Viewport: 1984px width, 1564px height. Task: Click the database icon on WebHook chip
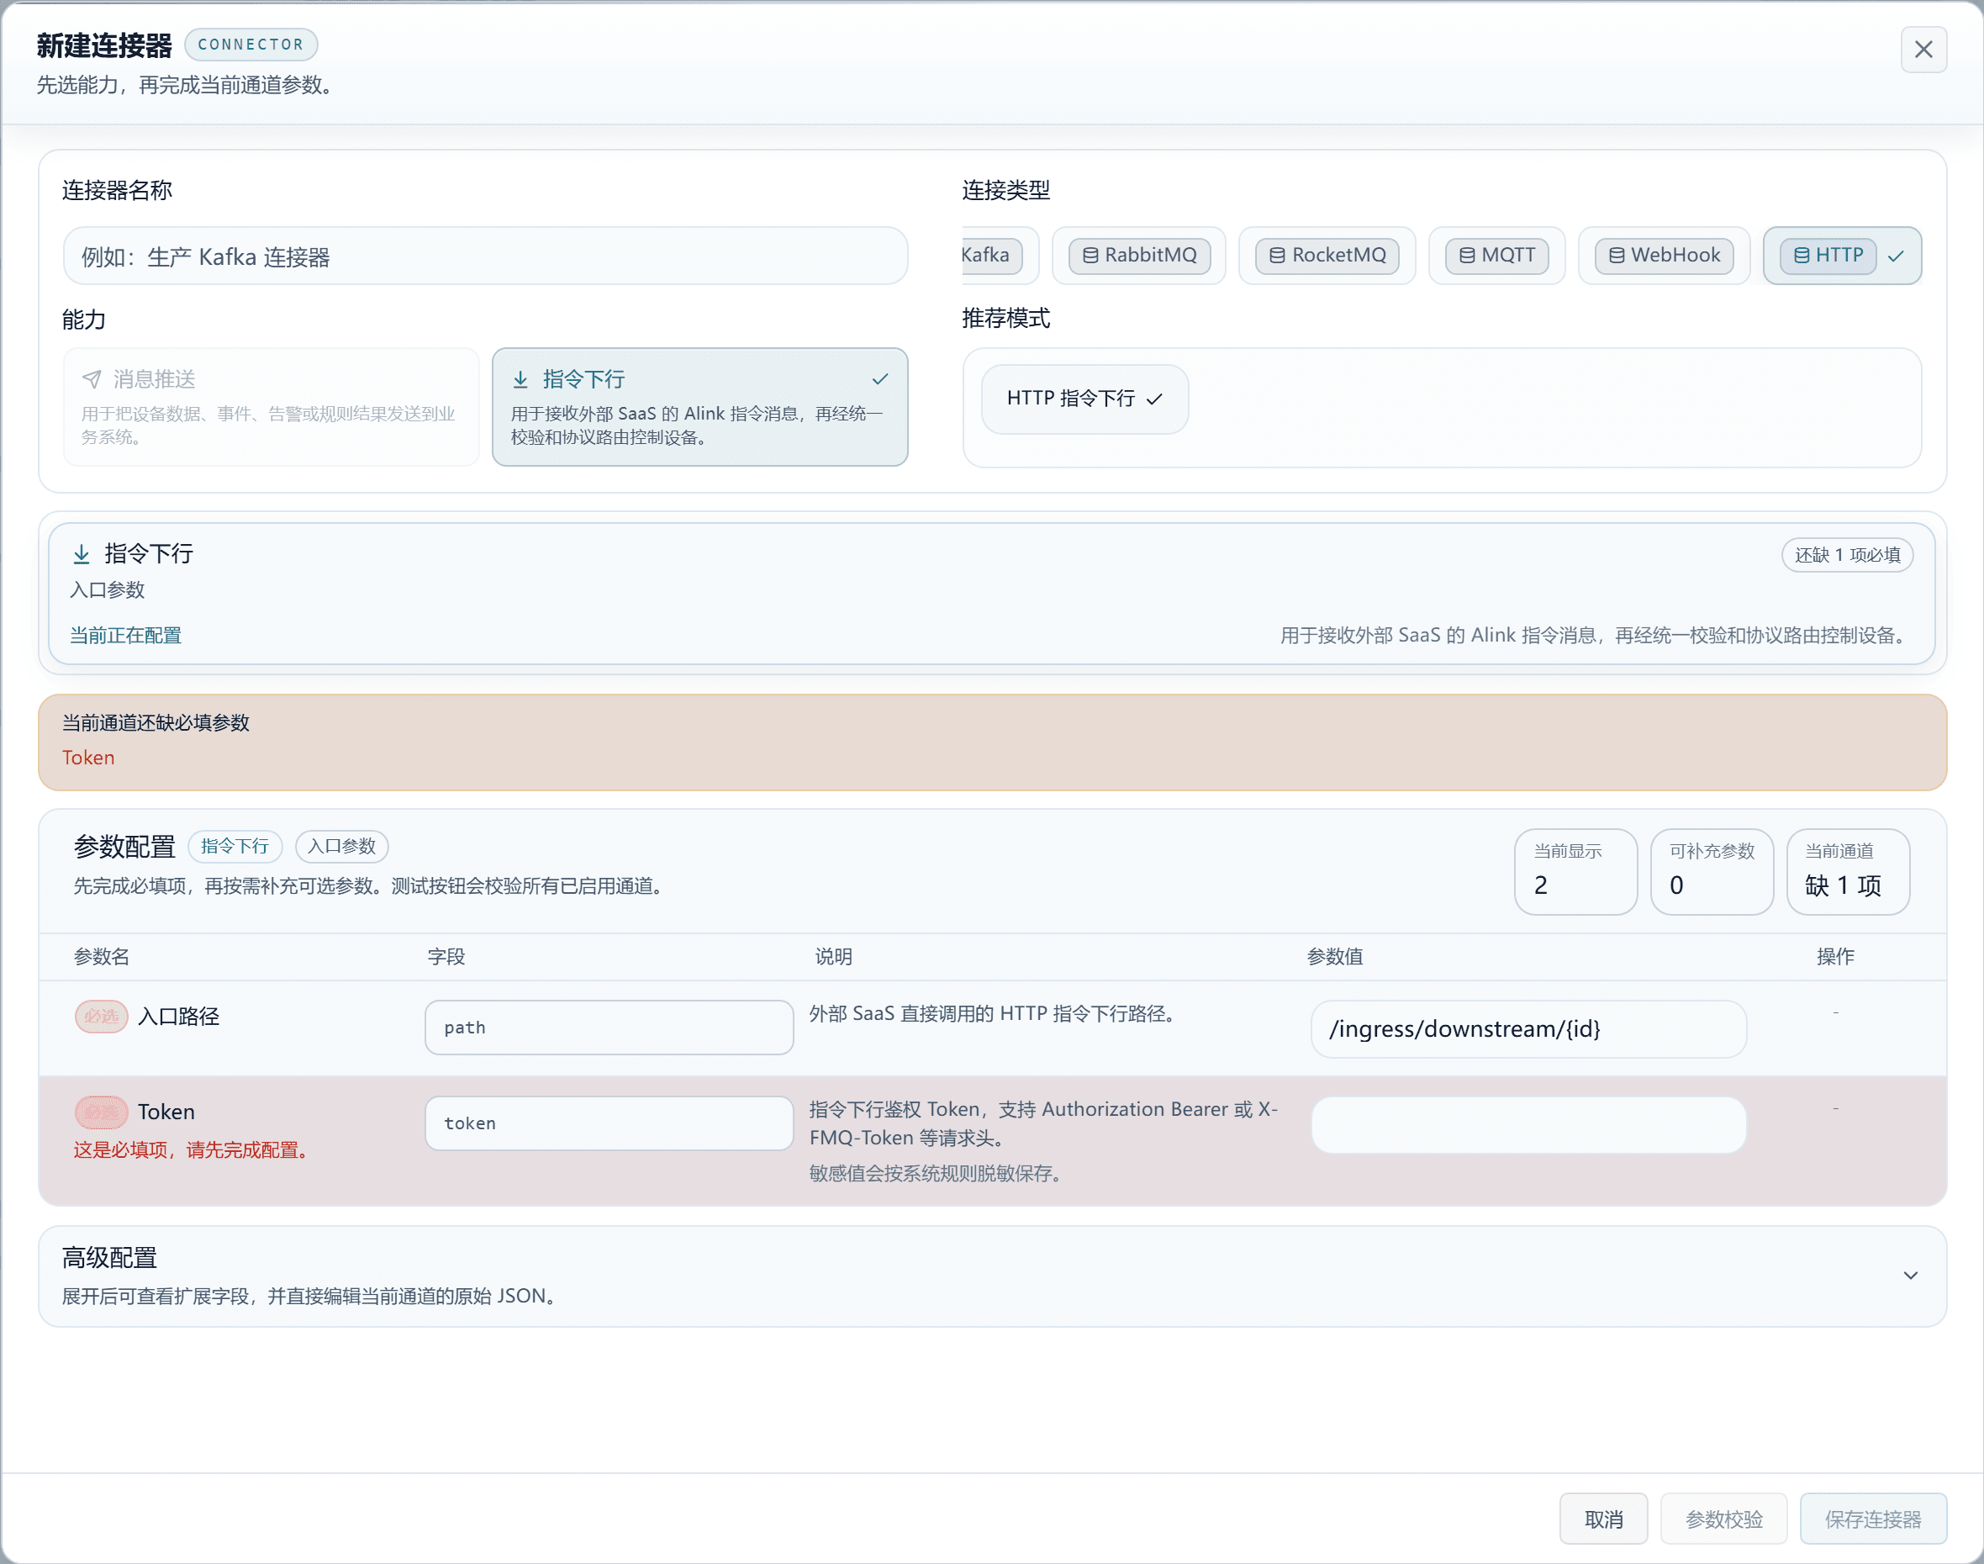point(1617,256)
